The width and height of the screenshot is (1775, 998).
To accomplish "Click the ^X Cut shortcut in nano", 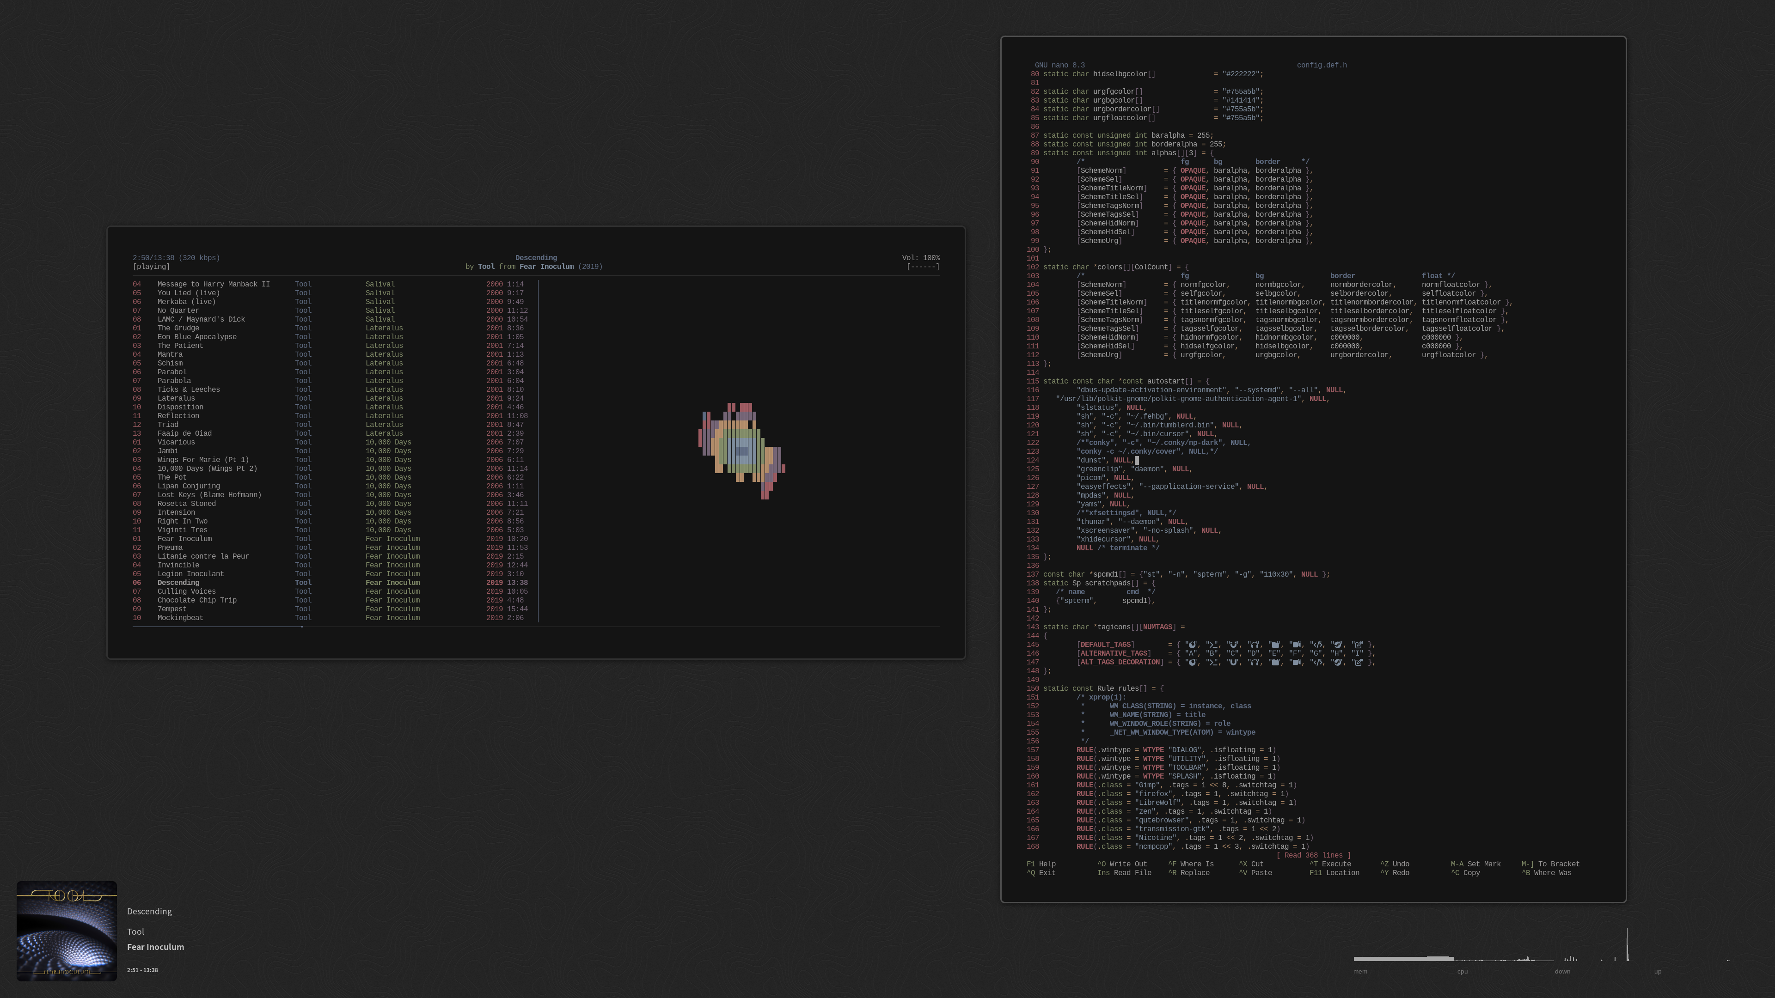I will point(1251,864).
